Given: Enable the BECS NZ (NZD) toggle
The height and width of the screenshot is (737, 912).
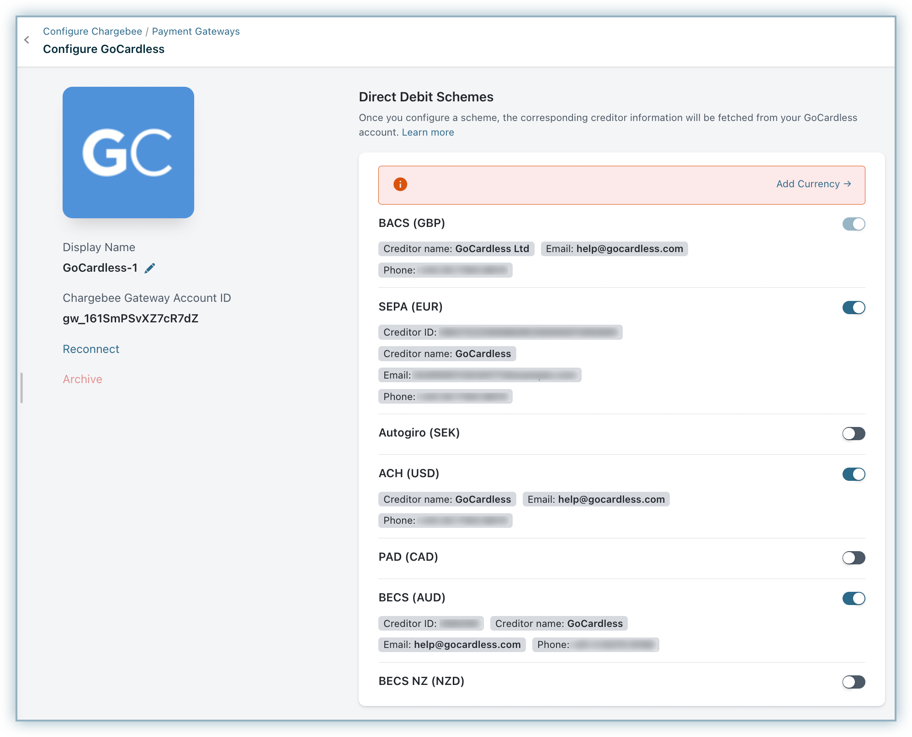Looking at the screenshot, I should click(x=854, y=682).
